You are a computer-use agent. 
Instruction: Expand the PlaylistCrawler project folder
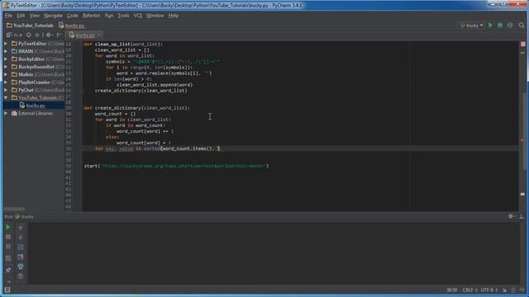[6, 82]
